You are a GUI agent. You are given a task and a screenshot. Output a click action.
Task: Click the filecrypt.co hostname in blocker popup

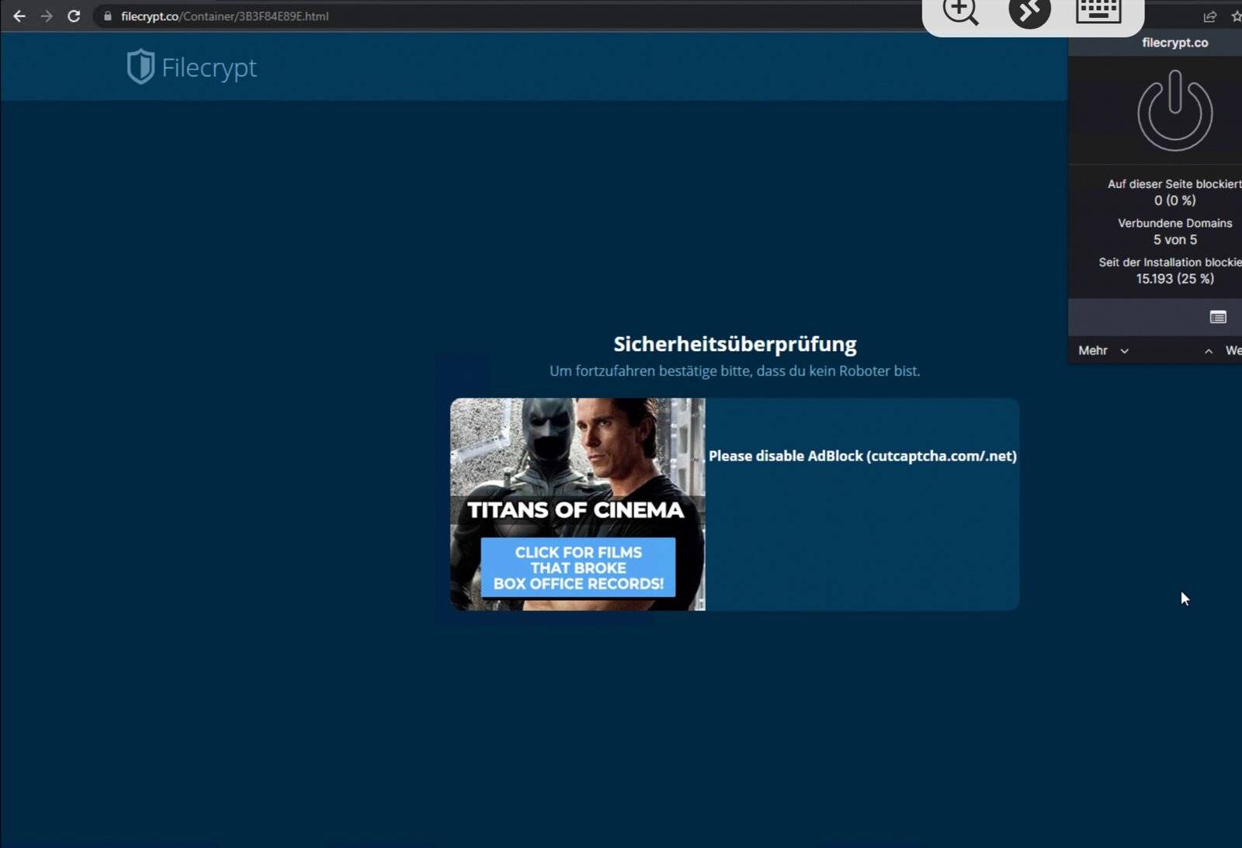pyautogui.click(x=1174, y=43)
